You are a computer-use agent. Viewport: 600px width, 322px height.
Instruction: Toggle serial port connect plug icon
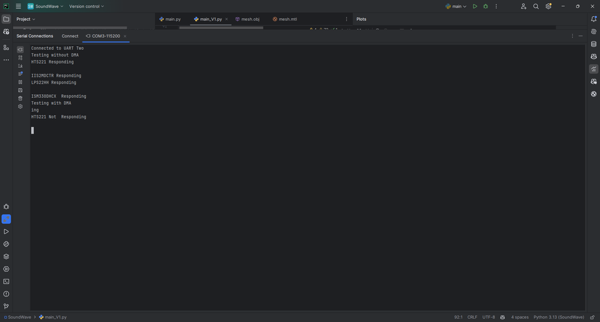(x=20, y=50)
